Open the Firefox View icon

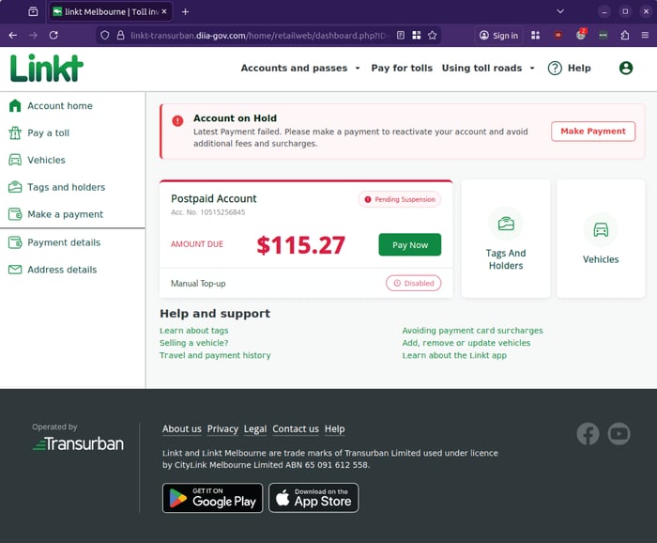[33, 11]
